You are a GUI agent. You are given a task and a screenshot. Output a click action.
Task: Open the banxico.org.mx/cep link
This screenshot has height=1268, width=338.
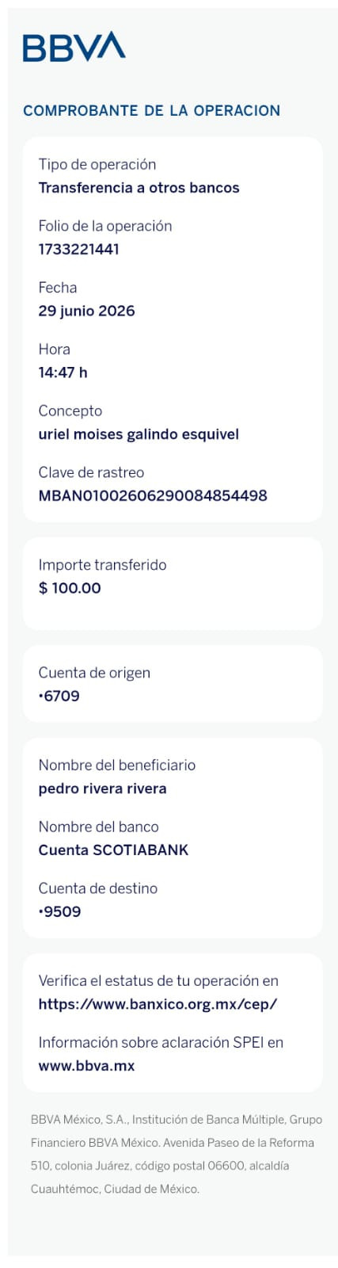pos(158,1004)
